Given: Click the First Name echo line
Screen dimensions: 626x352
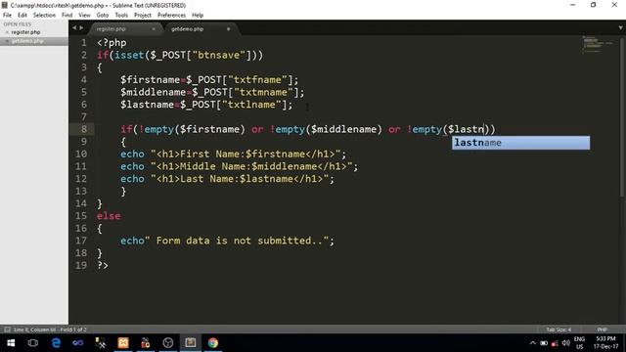Looking at the screenshot, I should [233, 154].
